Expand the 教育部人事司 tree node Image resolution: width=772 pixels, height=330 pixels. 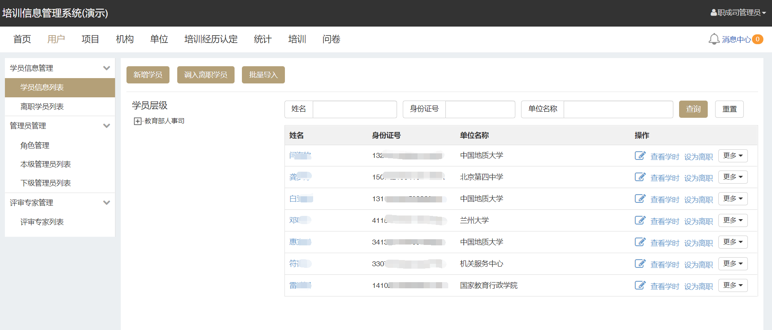[x=138, y=121]
